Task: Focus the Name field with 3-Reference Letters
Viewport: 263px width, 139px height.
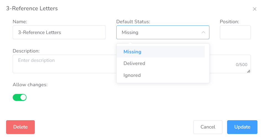Action: pos(59,32)
